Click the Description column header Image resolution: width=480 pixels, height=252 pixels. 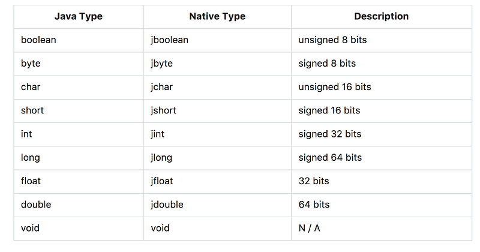(382, 16)
